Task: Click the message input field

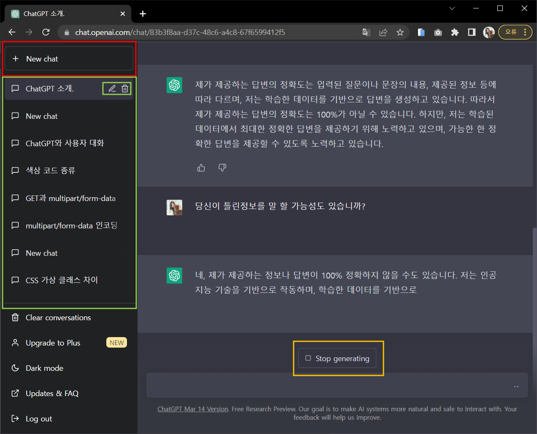Action: click(x=337, y=385)
